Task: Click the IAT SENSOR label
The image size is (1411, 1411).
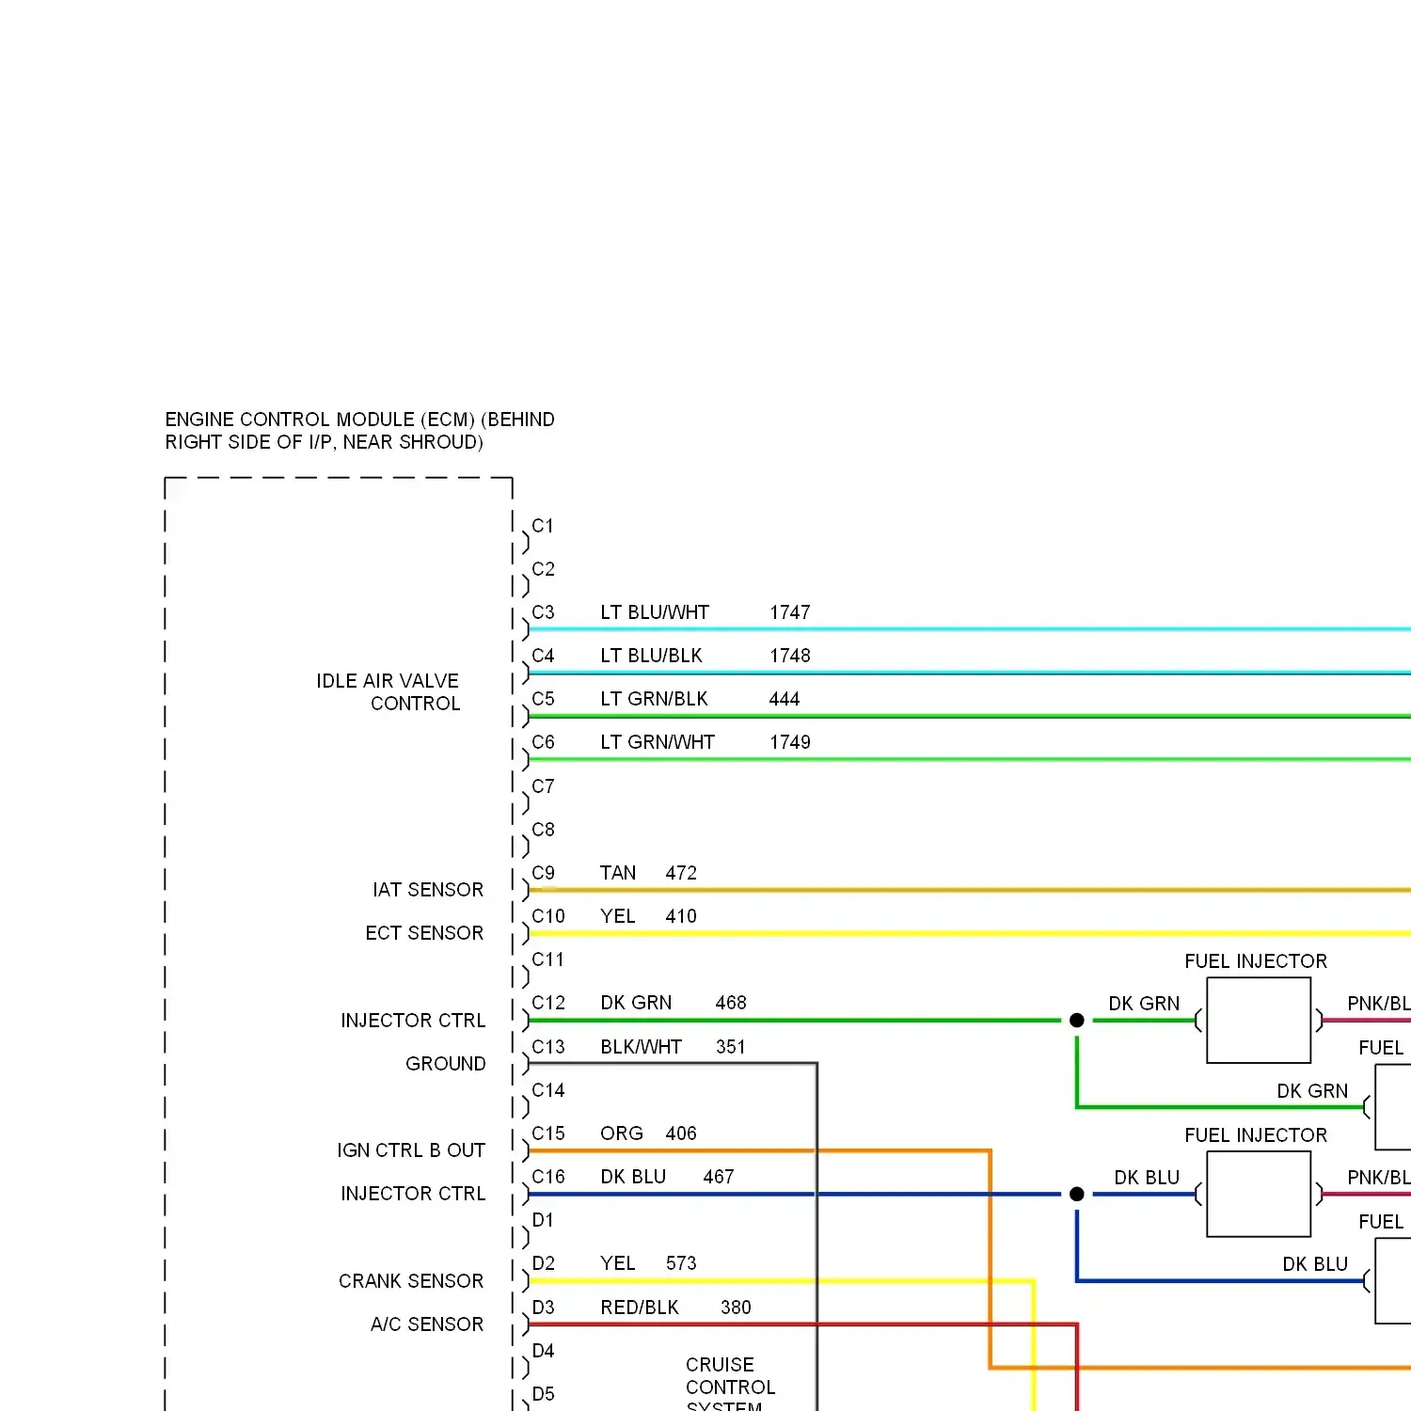Action: 428,890
